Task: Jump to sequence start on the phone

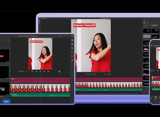Action: pos(158,70)
